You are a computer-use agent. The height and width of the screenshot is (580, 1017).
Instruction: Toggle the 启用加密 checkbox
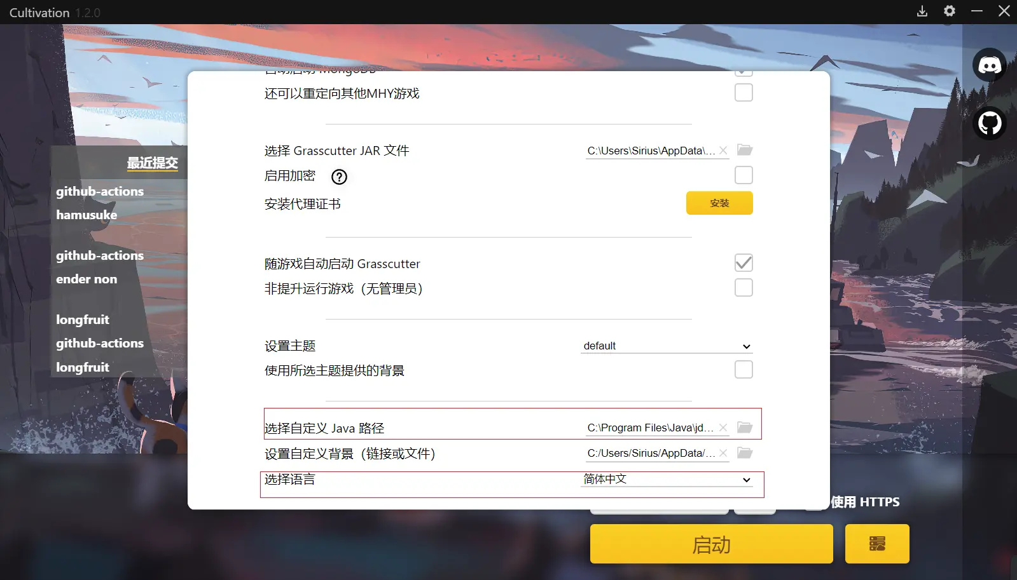point(744,175)
